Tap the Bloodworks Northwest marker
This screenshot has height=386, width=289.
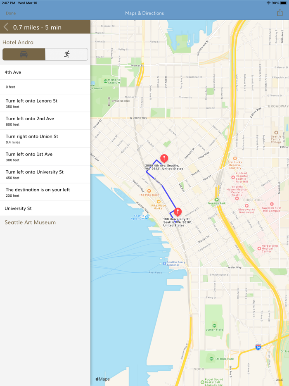click(246, 206)
